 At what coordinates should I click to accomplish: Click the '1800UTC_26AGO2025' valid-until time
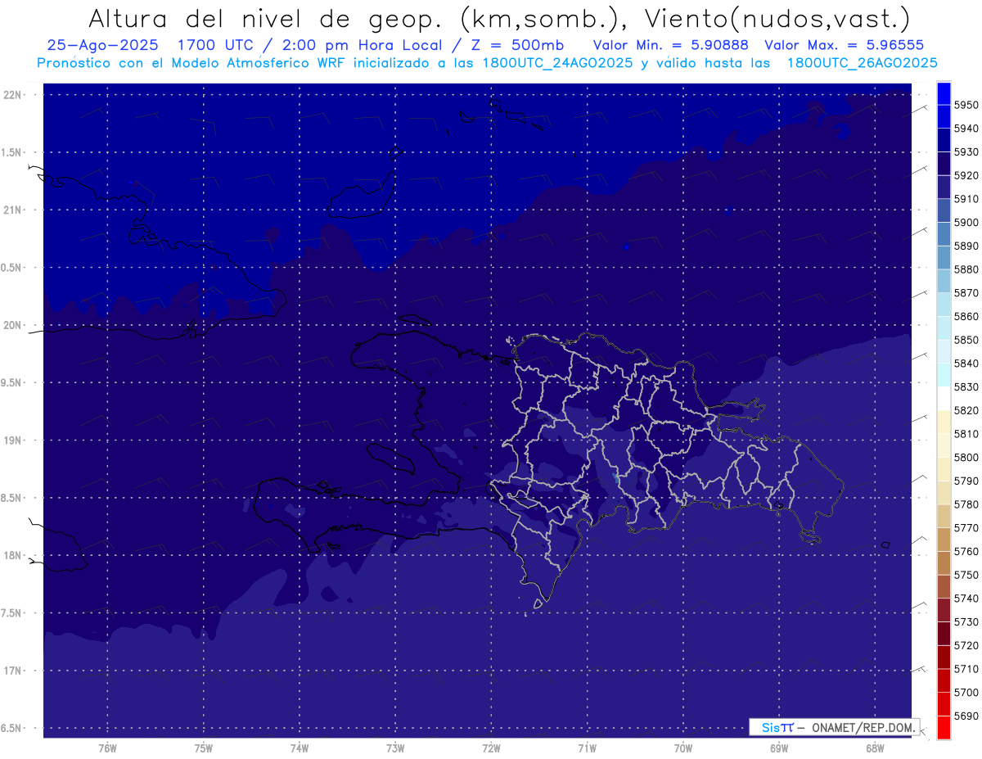[x=863, y=63]
